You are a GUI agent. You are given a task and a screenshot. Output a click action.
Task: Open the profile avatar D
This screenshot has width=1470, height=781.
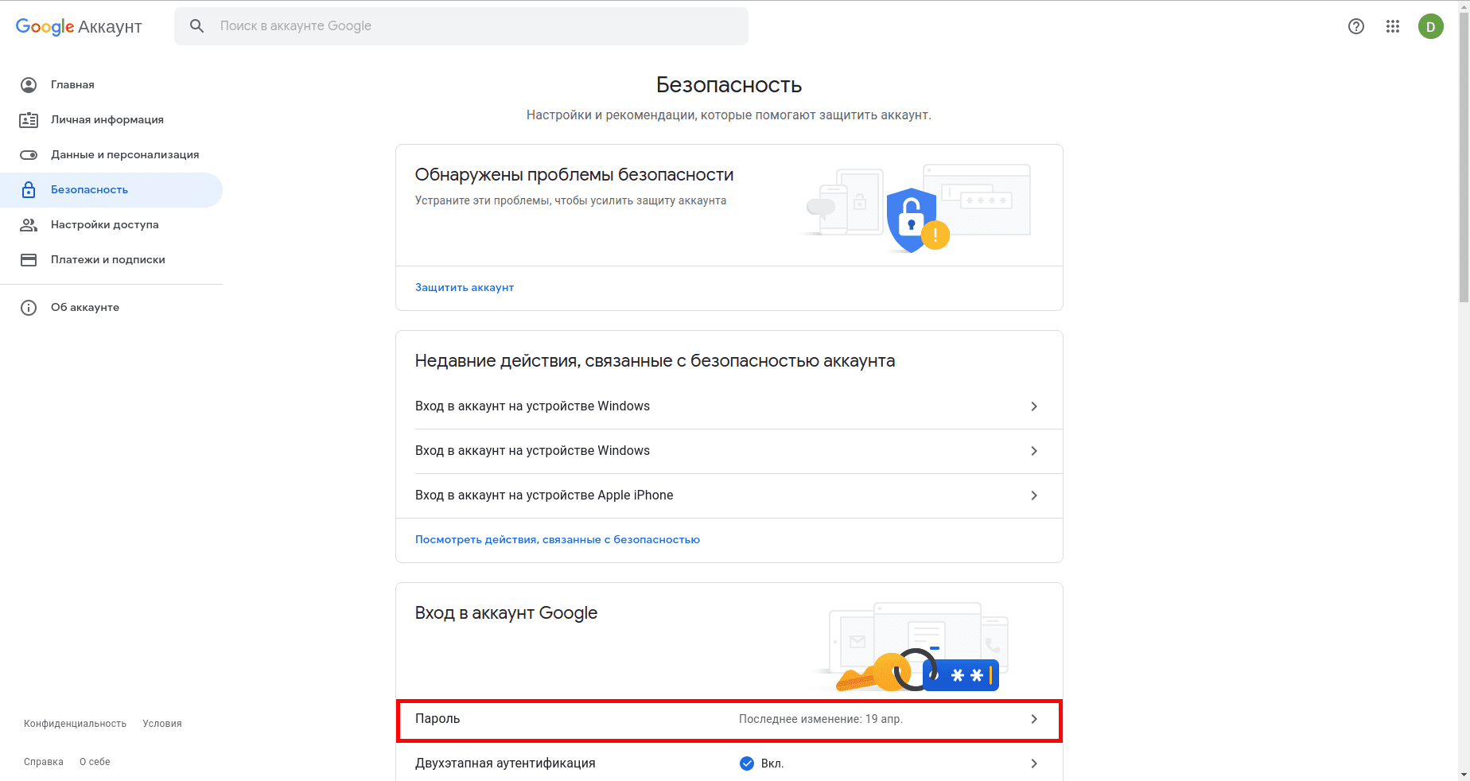(1430, 26)
